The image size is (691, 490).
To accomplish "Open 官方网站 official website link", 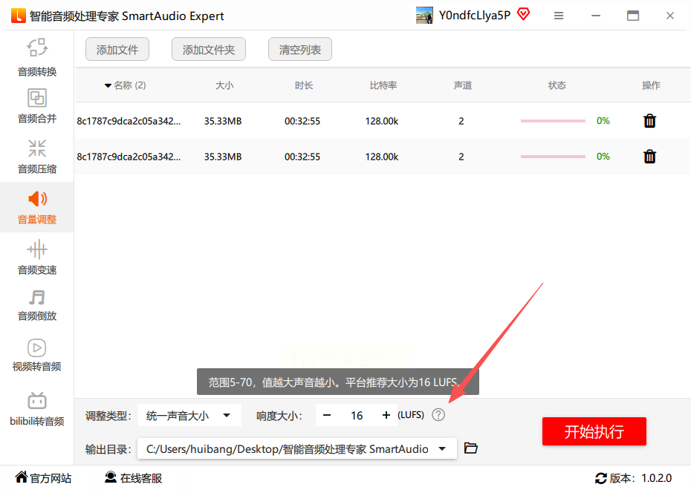I will pos(43,477).
